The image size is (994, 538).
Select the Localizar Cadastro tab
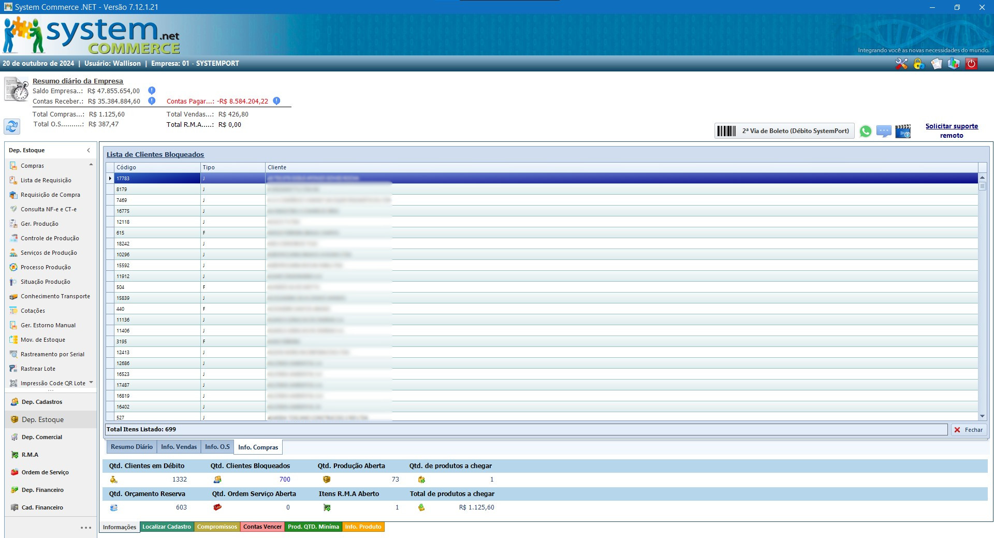[x=167, y=527]
